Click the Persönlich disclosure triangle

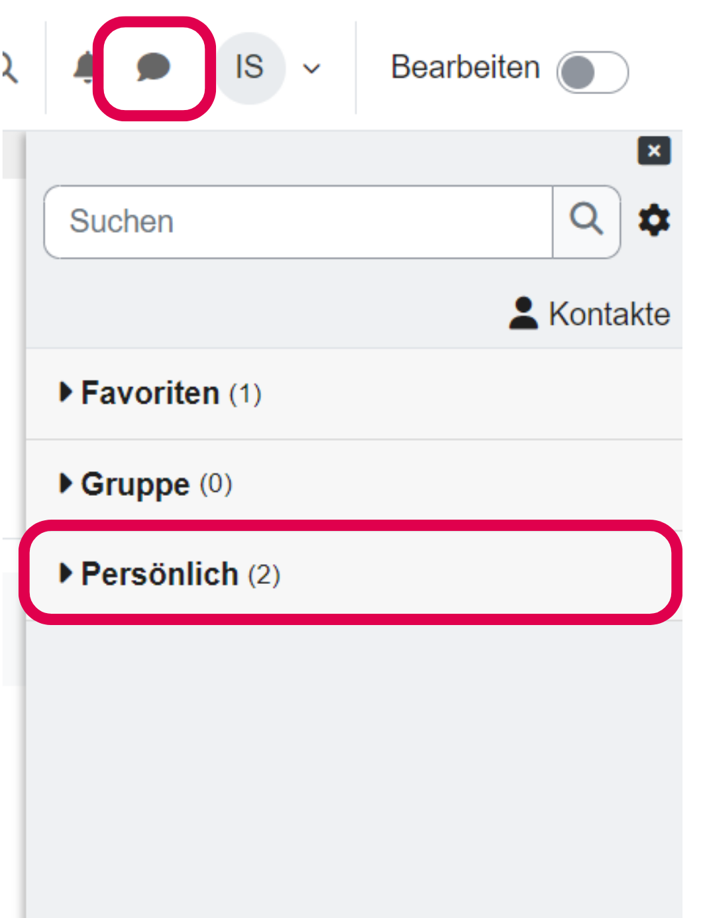65,573
